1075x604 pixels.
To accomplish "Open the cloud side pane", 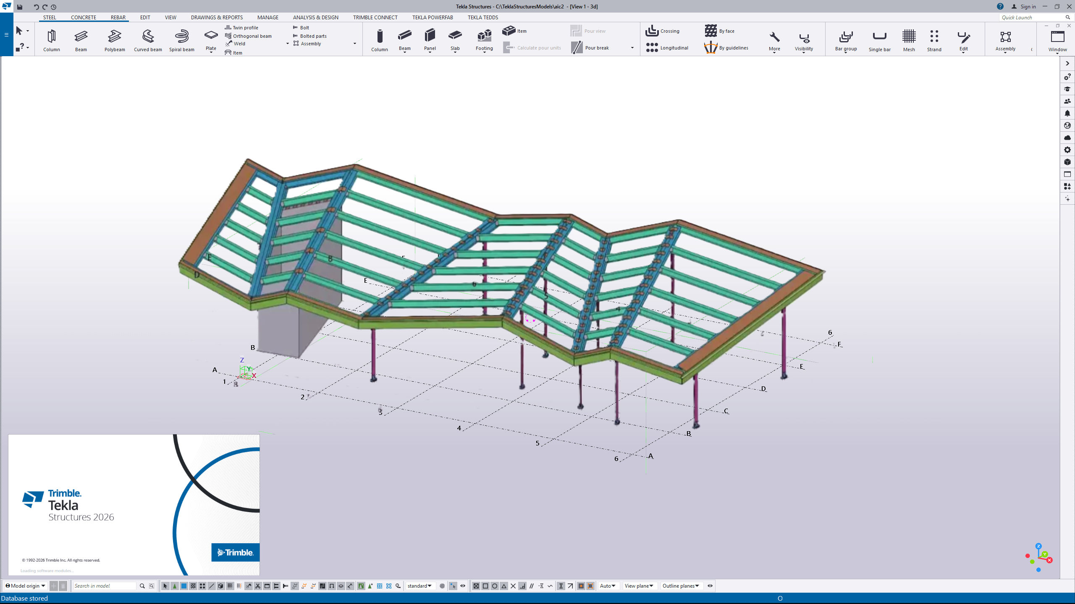I will coord(1067,138).
